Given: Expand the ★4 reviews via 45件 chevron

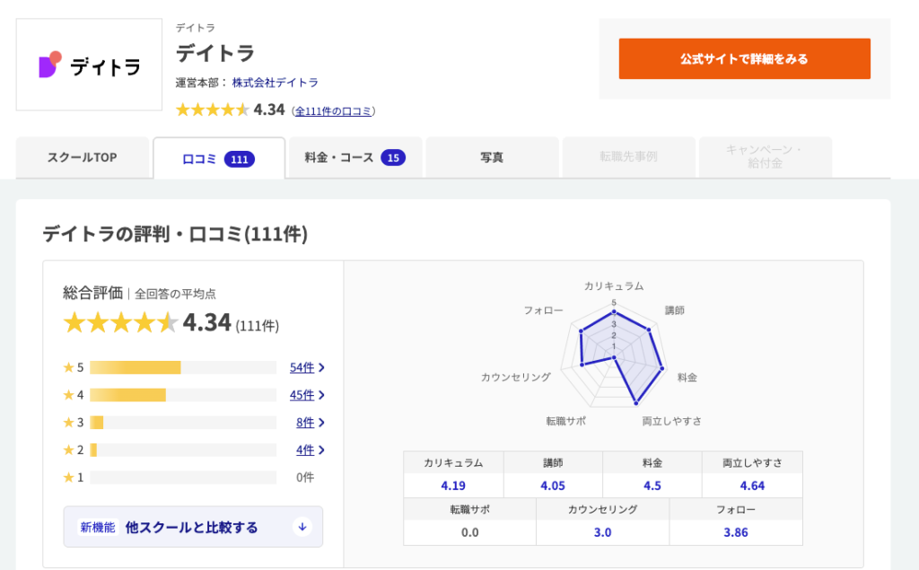Looking at the screenshot, I should click(x=310, y=394).
